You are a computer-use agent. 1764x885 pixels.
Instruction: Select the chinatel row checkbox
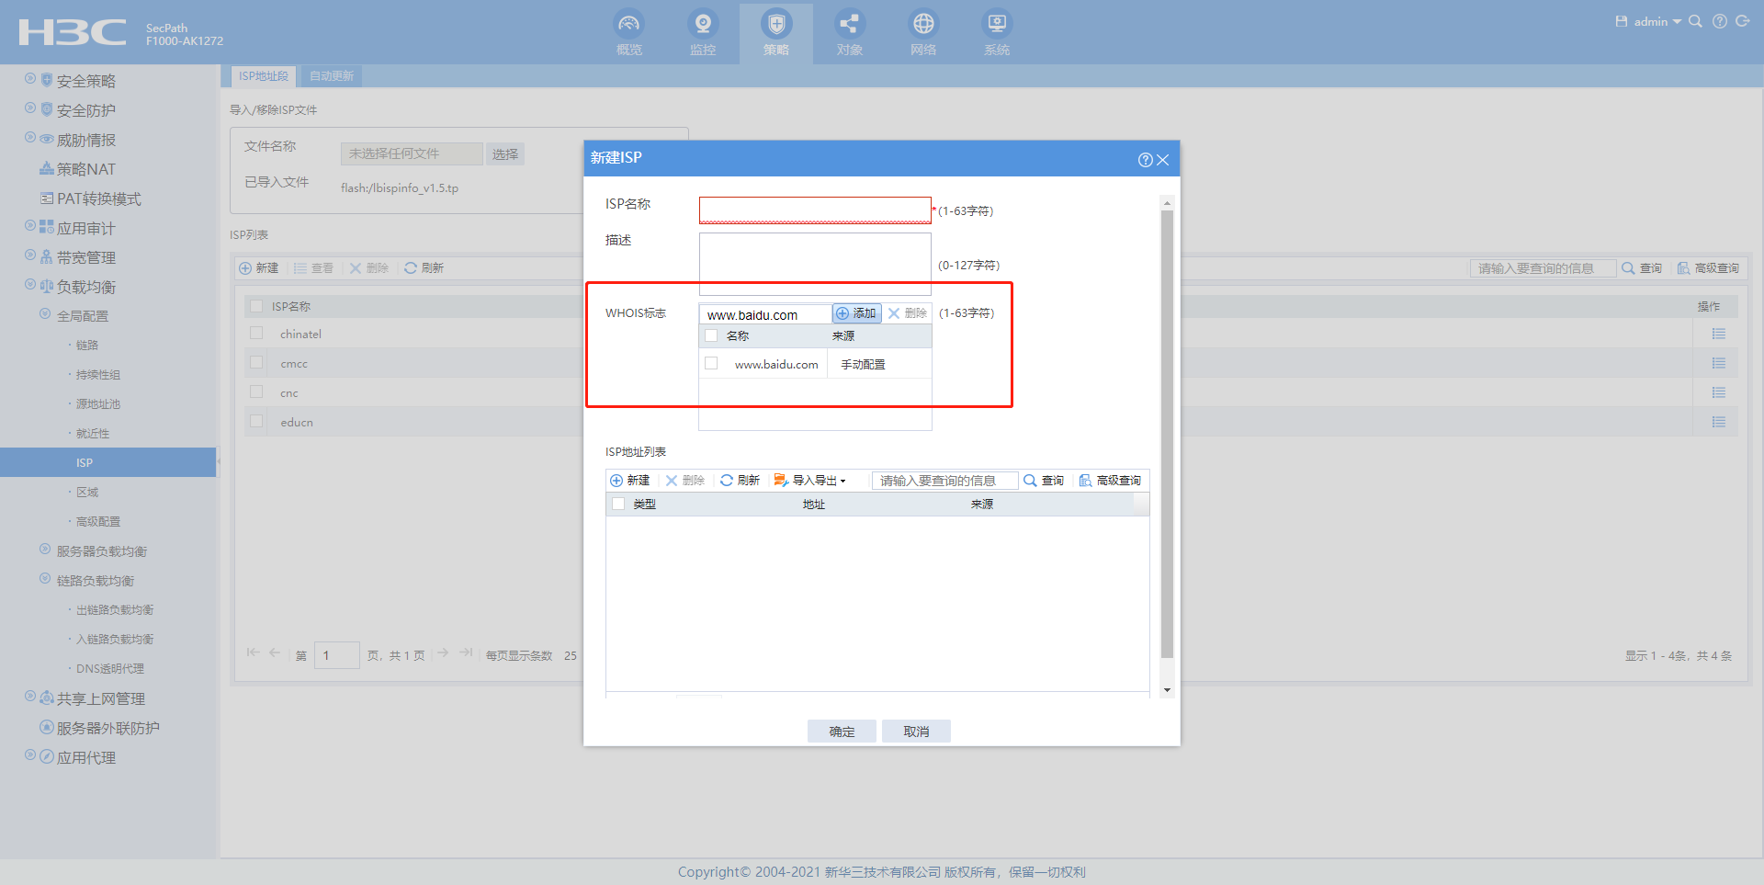tap(256, 334)
